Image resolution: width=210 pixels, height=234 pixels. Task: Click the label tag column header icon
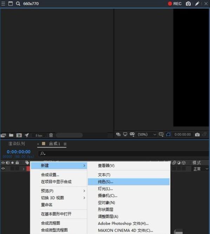(27, 163)
